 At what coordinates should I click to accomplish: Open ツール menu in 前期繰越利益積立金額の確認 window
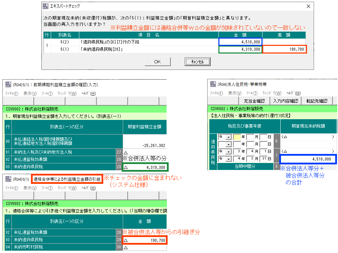tap(47, 93)
